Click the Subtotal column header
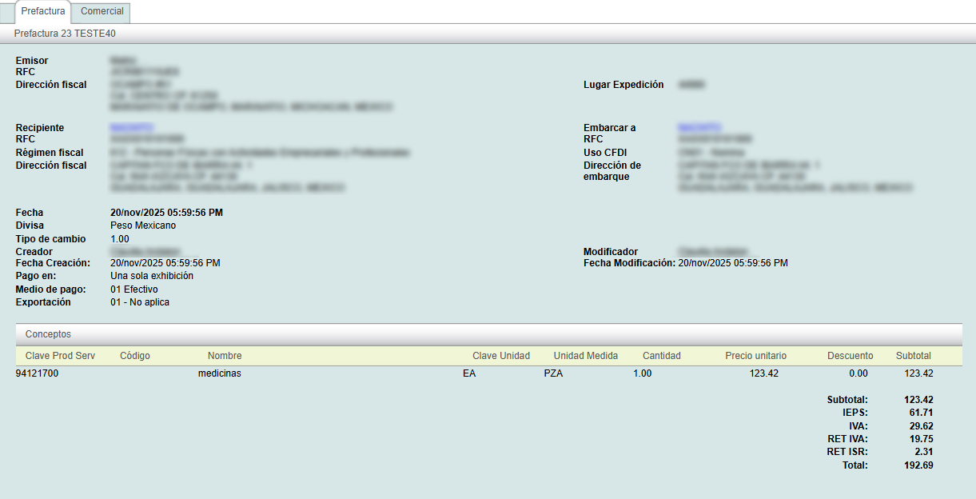The width and height of the screenshot is (976, 499). point(914,356)
